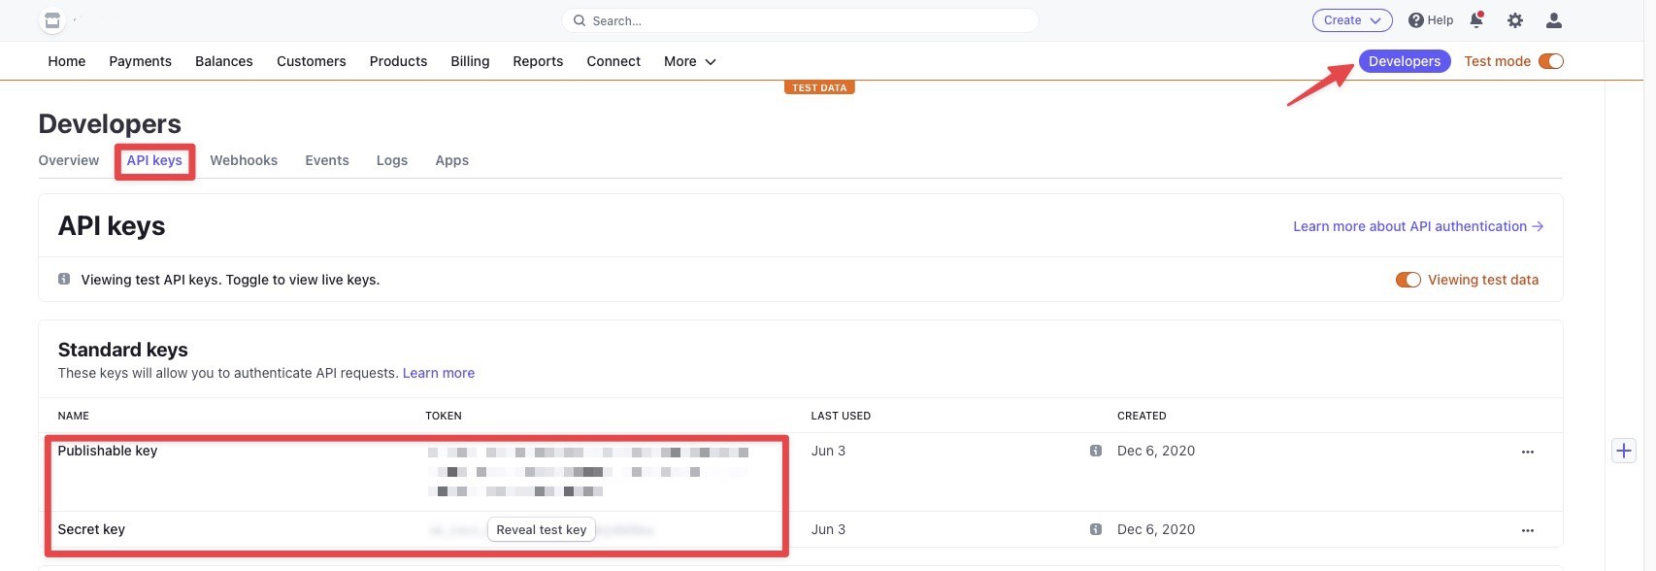Click the blurred Publishable key token
The width and height of the screenshot is (1656, 571).
click(x=588, y=472)
